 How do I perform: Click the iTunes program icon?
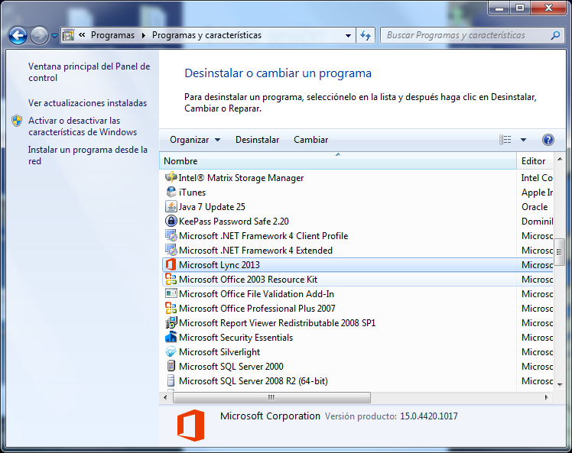171,193
